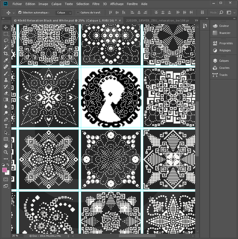Open the Move tool preset picker arrow
This screenshot has height=239, width=238.
pyautogui.click(x=13, y=13)
